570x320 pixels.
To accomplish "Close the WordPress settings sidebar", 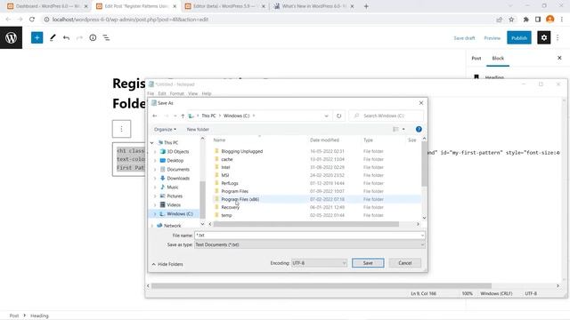I will [x=559, y=58].
